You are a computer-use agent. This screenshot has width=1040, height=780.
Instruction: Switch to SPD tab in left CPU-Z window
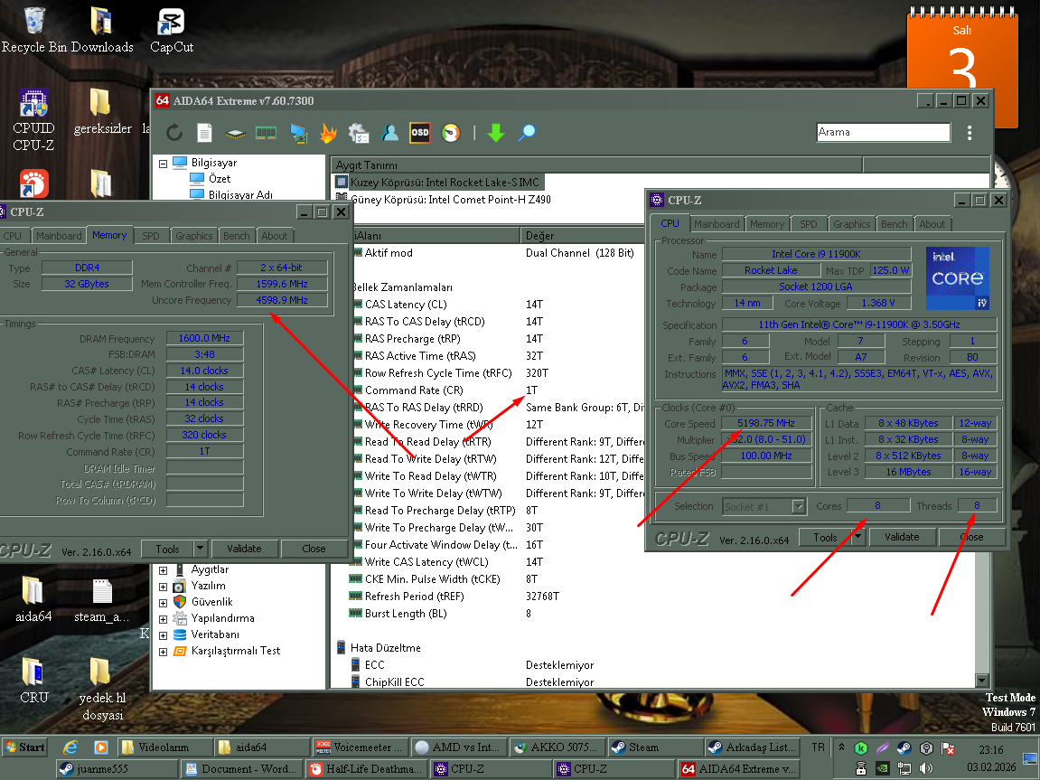[x=151, y=236]
